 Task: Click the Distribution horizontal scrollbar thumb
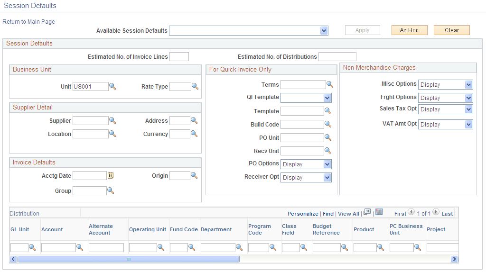(x=129, y=259)
